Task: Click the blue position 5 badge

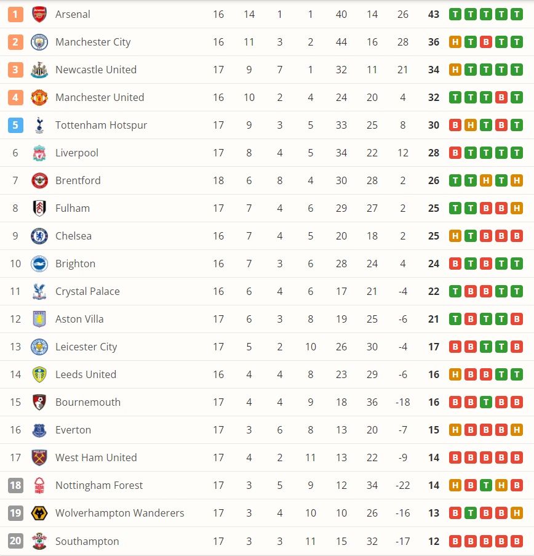Action: [x=15, y=125]
